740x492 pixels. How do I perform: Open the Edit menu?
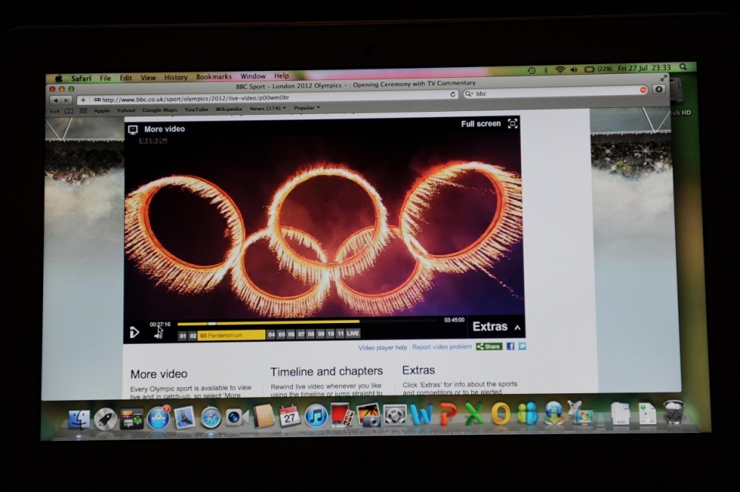pyautogui.click(x=126, y=78)
